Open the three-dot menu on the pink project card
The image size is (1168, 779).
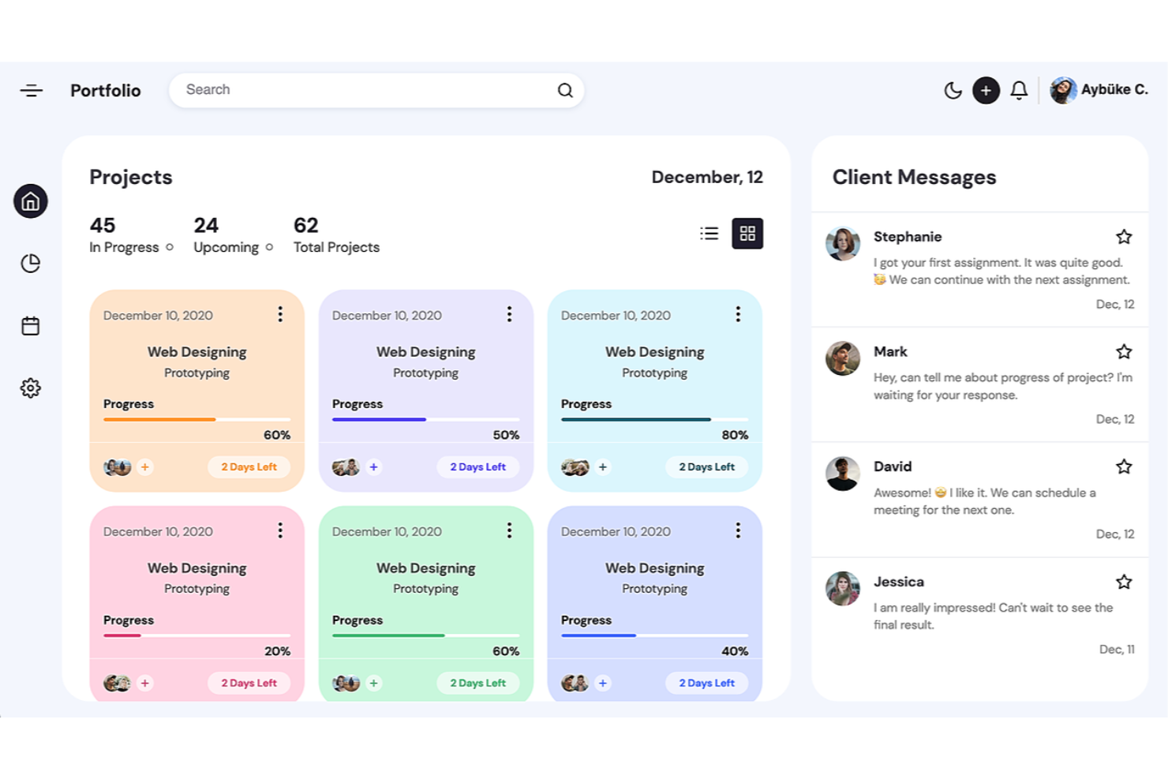tap(280, 530)
